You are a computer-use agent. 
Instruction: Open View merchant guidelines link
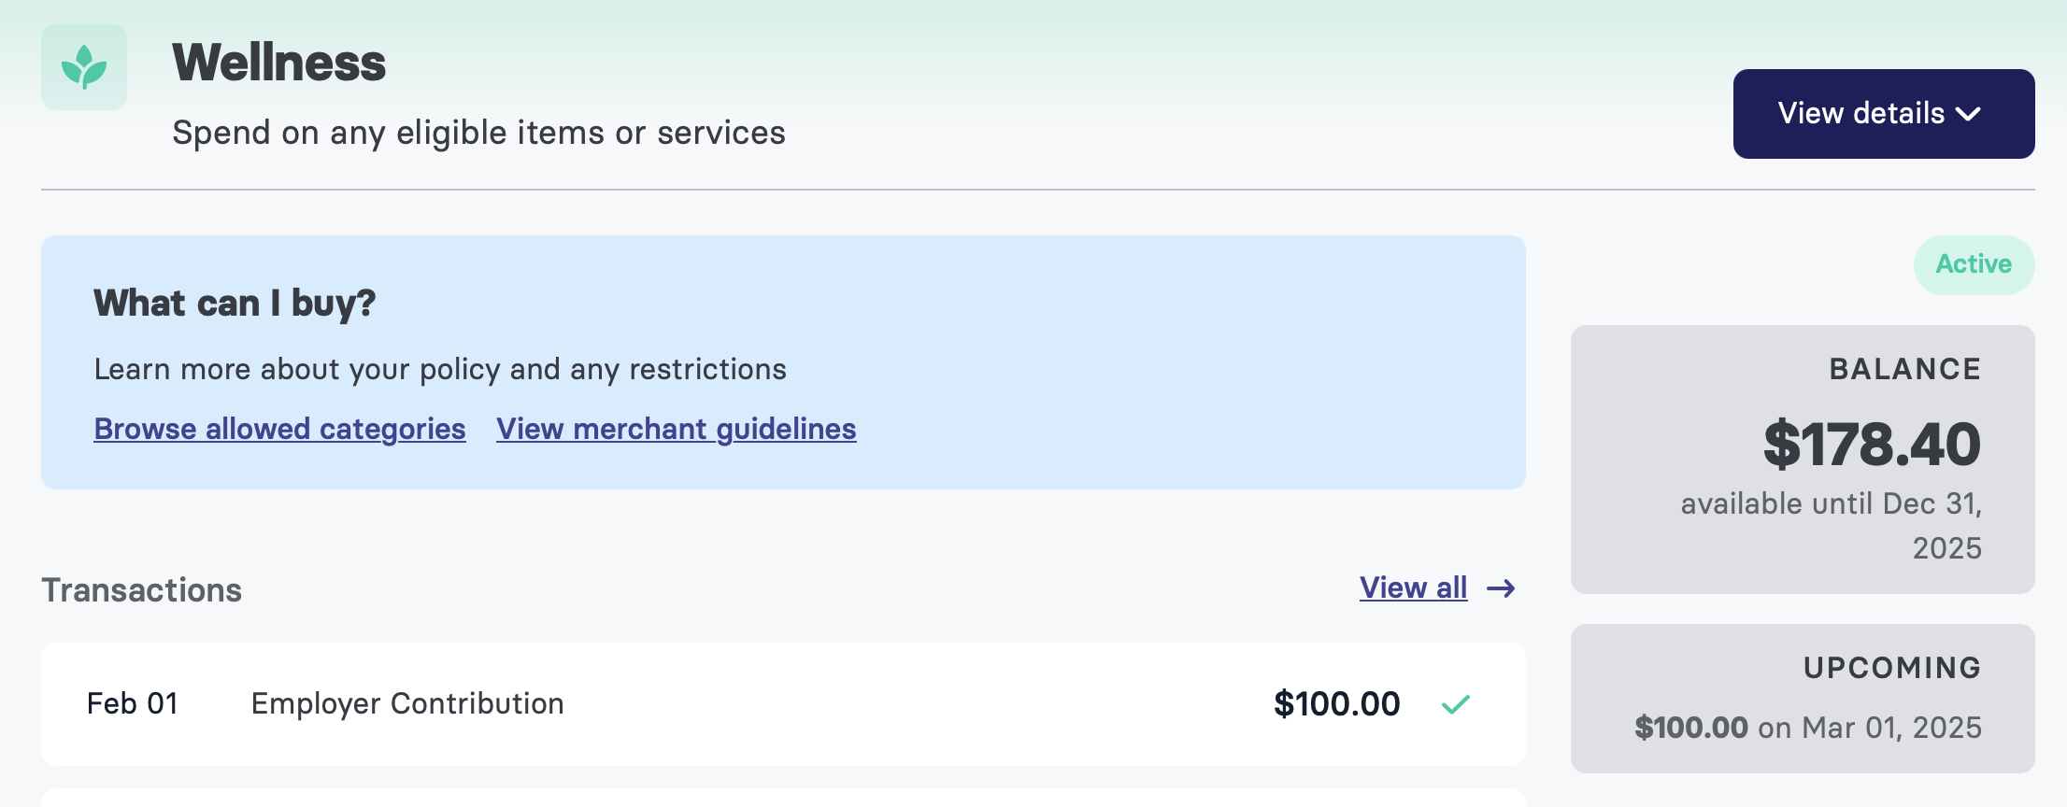[676, 429]
